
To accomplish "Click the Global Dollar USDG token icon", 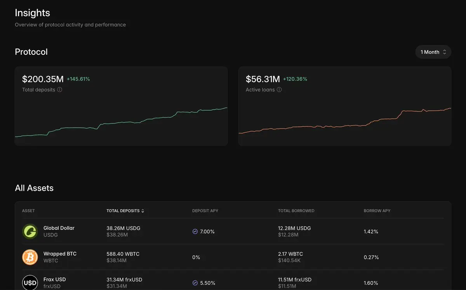I will [30, 231].
